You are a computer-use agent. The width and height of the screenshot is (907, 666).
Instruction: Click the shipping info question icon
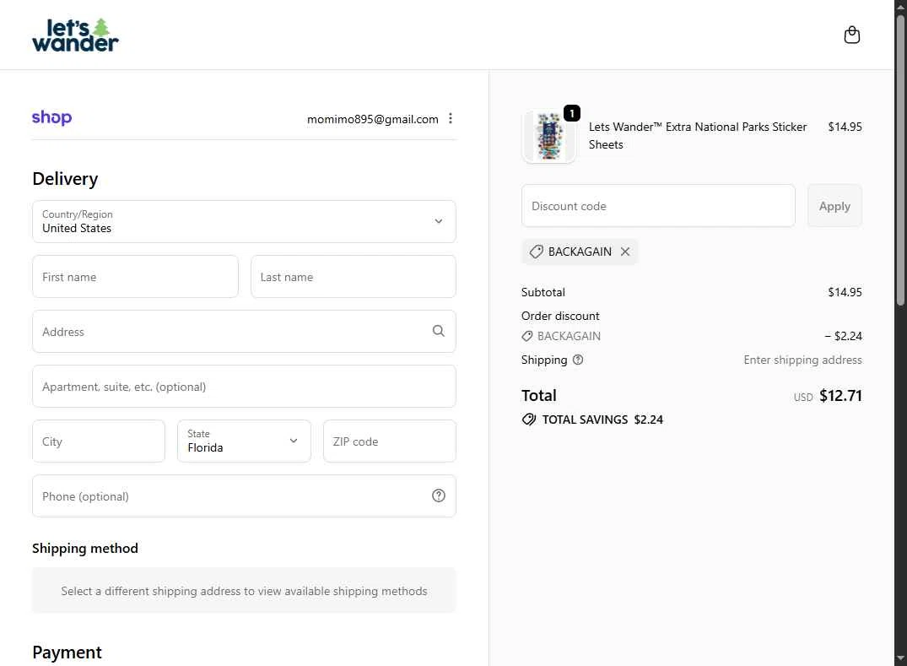[578, 360]
